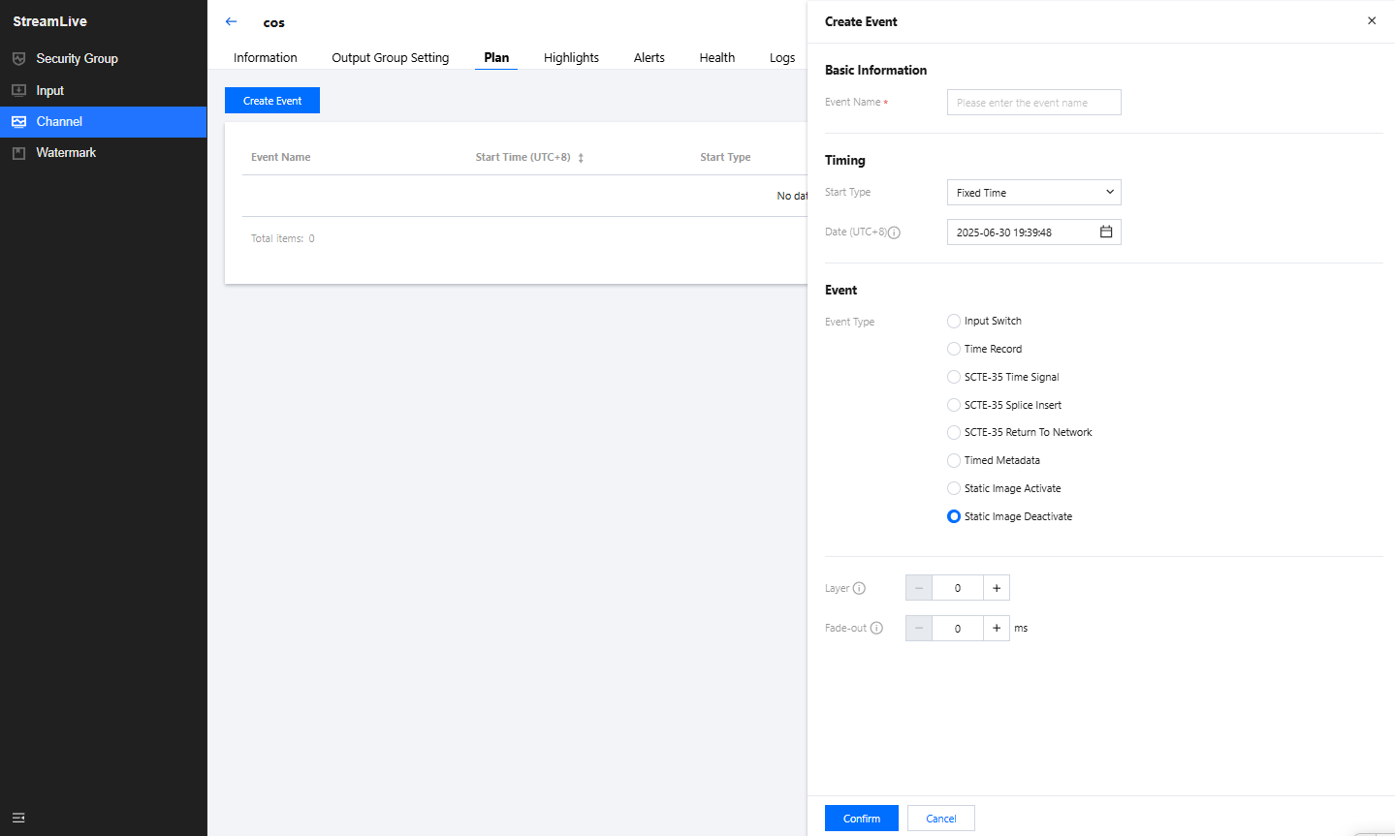Select the Time Record radio option
This screenshot has width=1395, height=836.
coord(954,349)
